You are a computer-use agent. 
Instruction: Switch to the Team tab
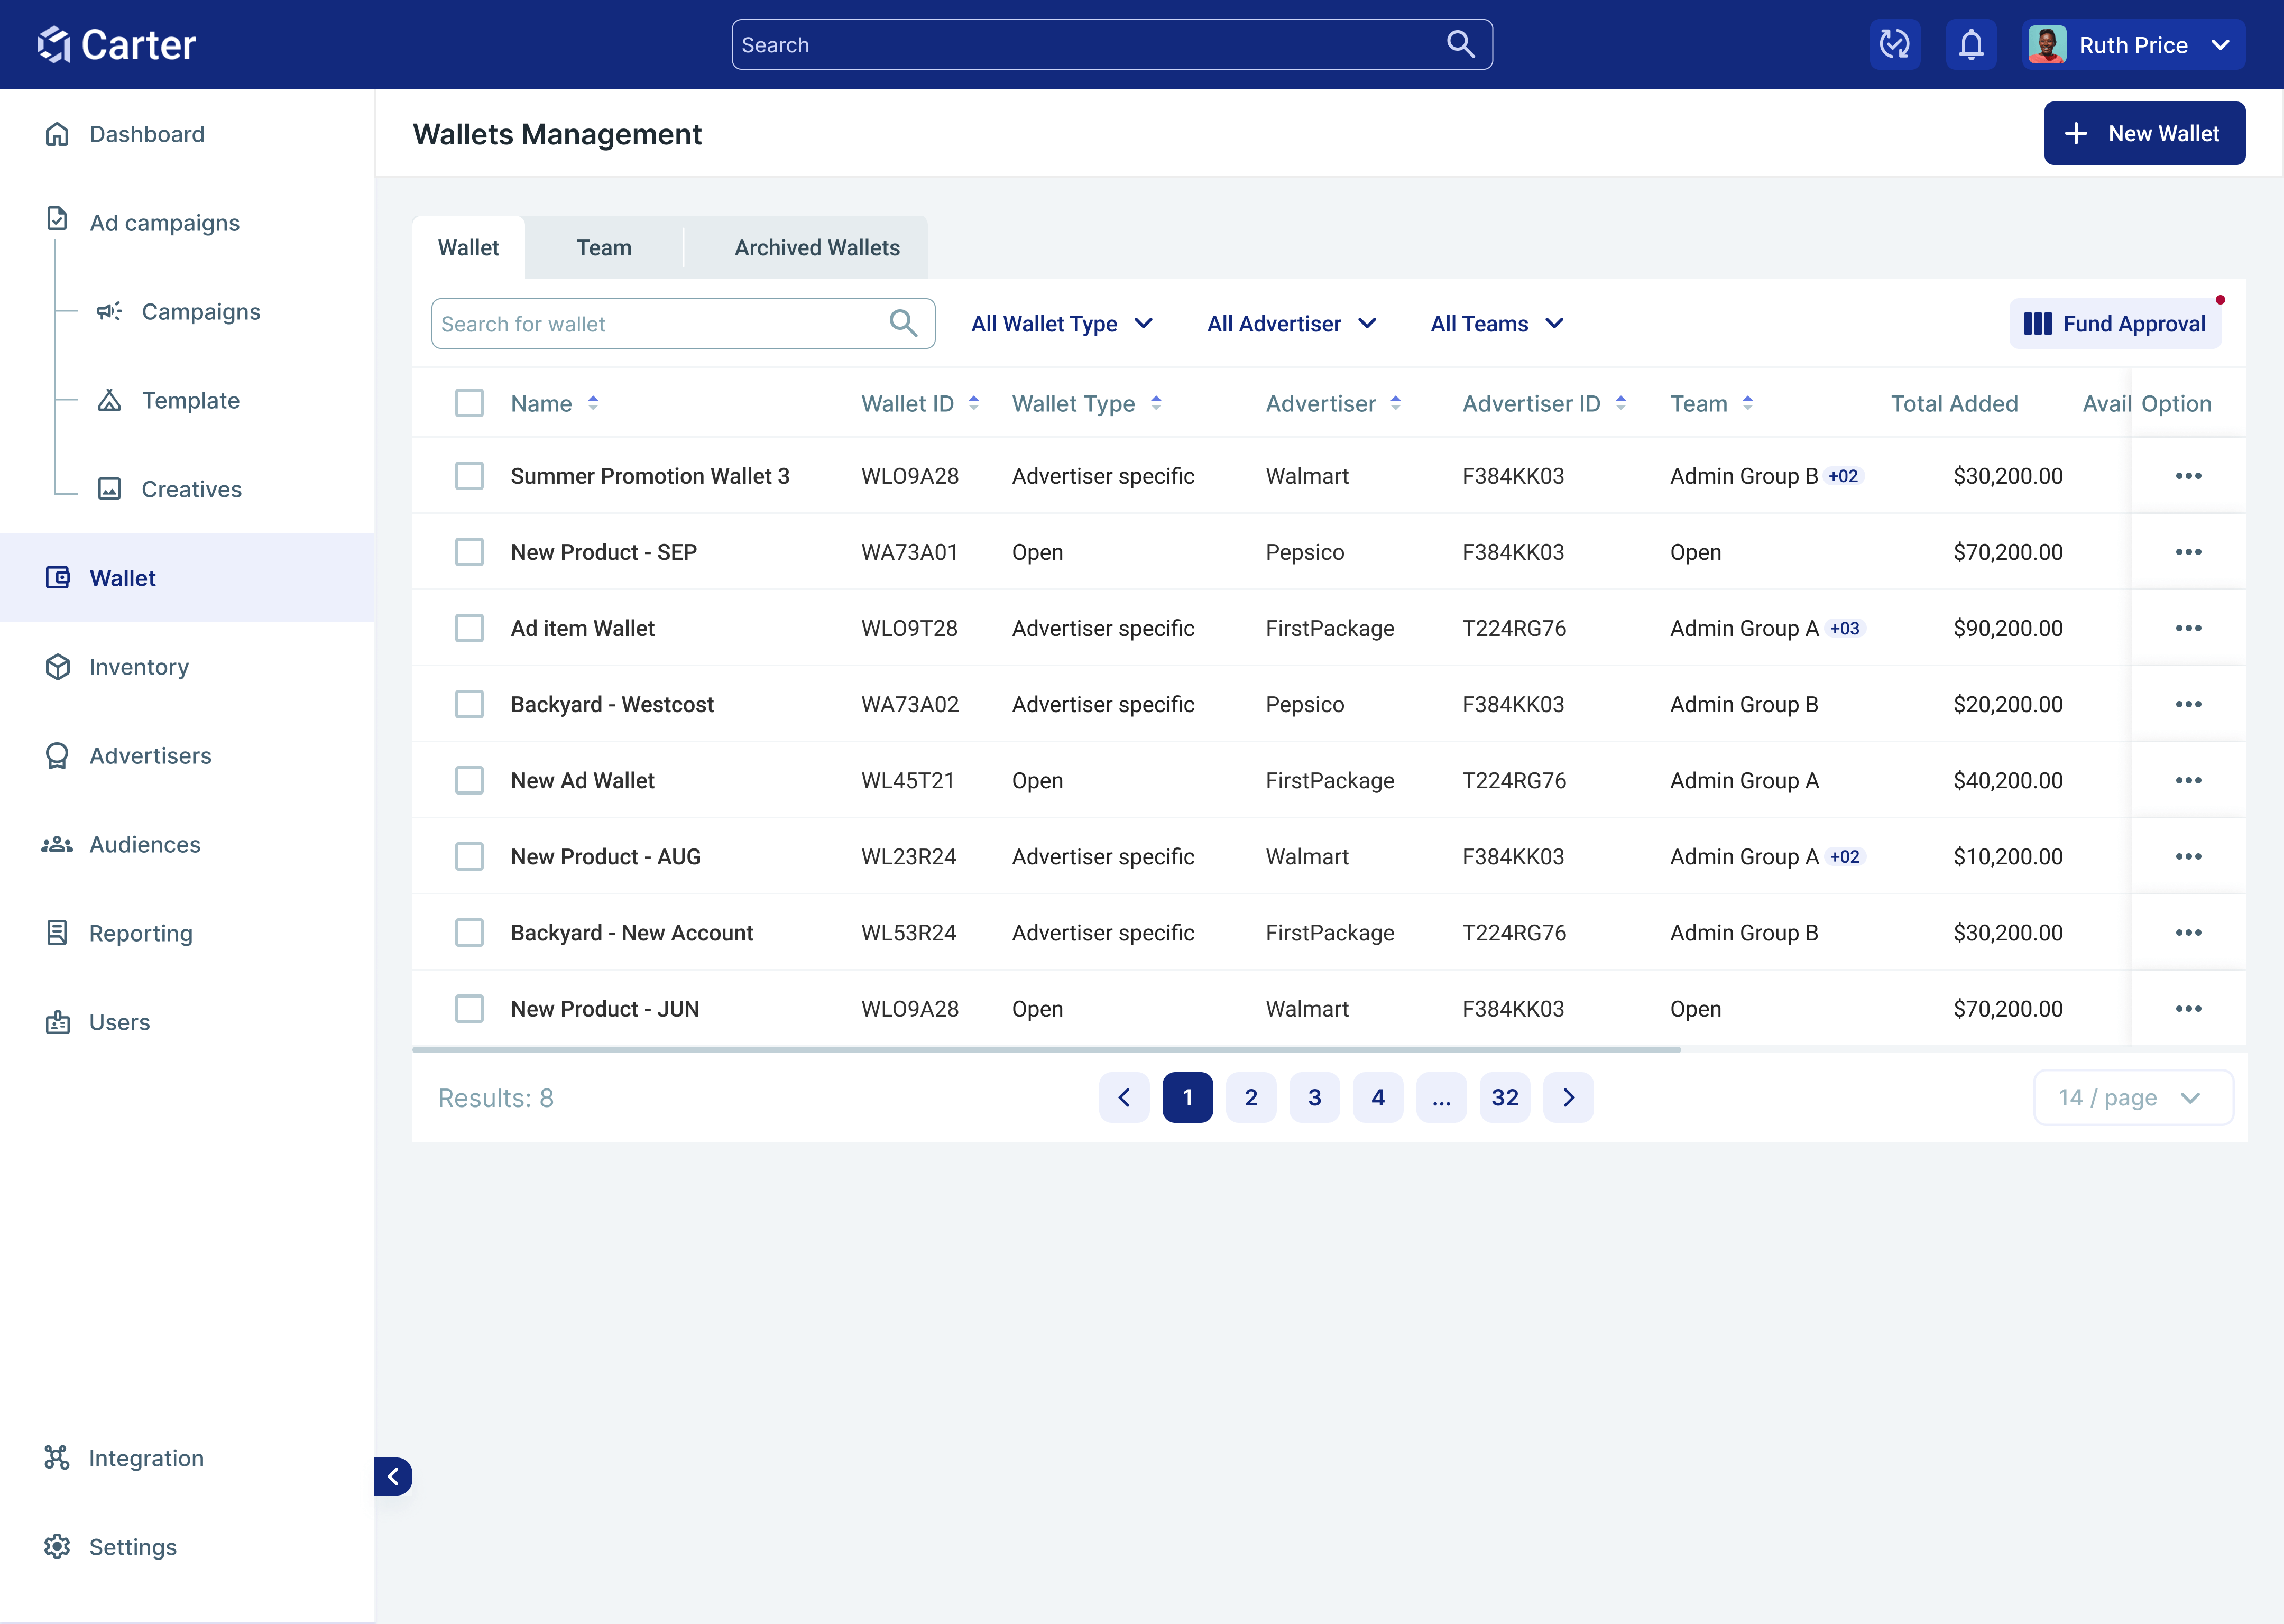pyautogui.click(x=603, y=248)
